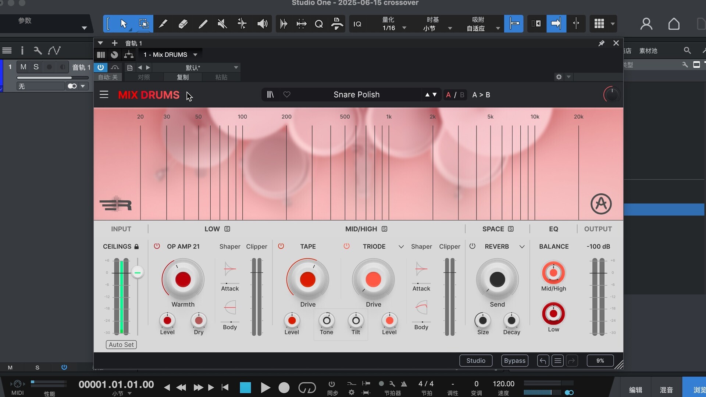The height and width of the screenshot is (397, 706).
Task: Open the preset library browser icon
Action: tap(270, 94)
